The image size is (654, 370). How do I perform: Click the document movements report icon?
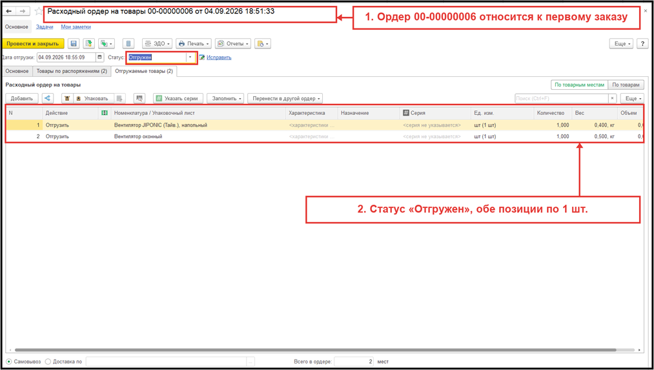[x=128, y=43]
